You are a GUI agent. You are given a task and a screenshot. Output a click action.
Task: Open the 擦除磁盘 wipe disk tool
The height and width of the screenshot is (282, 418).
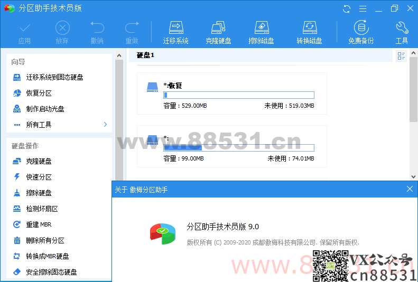click(x=261, y=33)
